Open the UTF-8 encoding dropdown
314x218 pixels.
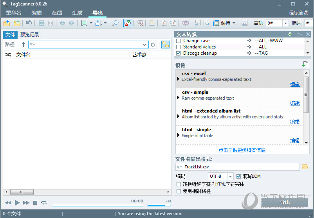click(230, 176)
